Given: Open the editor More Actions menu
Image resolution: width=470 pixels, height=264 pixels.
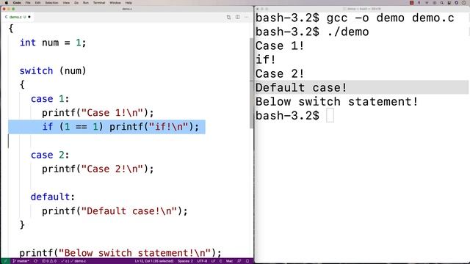Looking at the screenshot, I should point(247,18).
